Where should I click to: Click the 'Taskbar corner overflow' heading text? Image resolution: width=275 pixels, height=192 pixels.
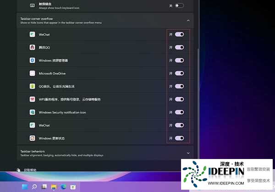click(x=37, y=19)
